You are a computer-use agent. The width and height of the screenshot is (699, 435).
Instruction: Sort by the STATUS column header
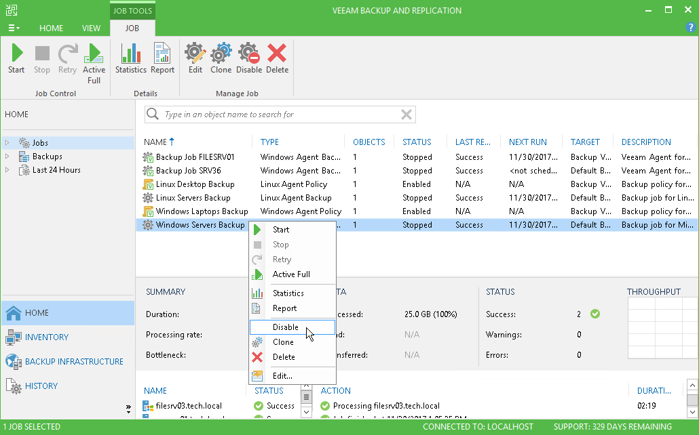tap(417, 142)
